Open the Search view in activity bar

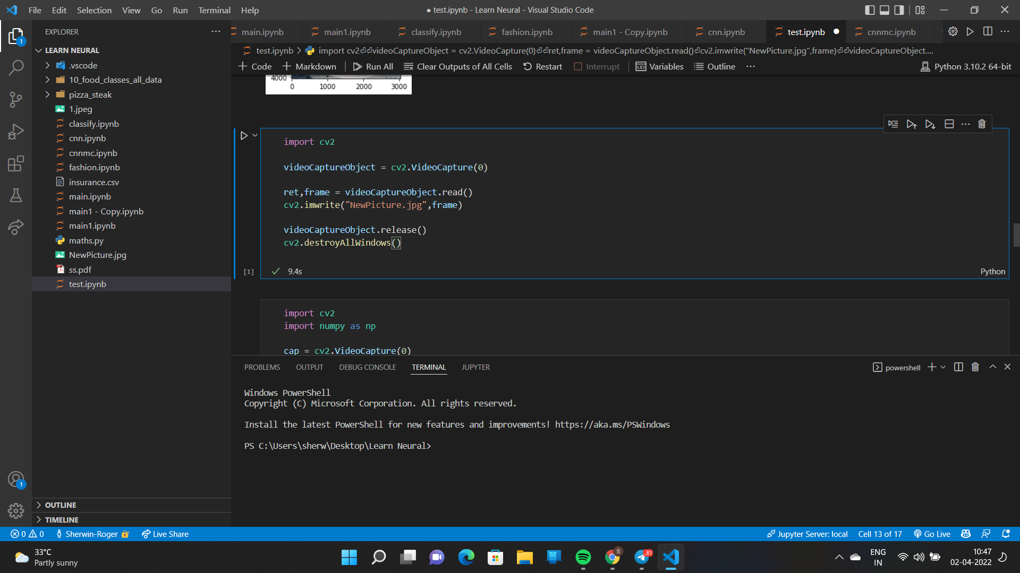(x=16, y=68)
